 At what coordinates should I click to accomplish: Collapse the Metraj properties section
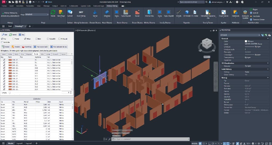268,78
